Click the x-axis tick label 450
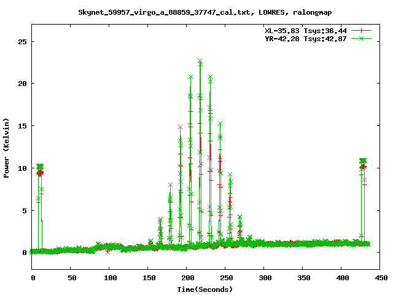The height and width of the screenshot is (295, 393). pyautogui.click(x=381, y=278)
